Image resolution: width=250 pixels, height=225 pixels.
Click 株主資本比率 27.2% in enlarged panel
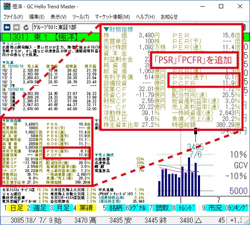[x=132, y=125]
